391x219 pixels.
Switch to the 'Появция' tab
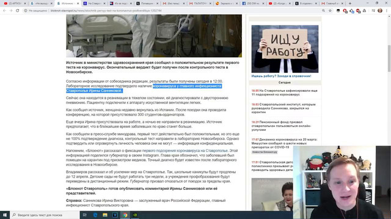coord(147,4)
